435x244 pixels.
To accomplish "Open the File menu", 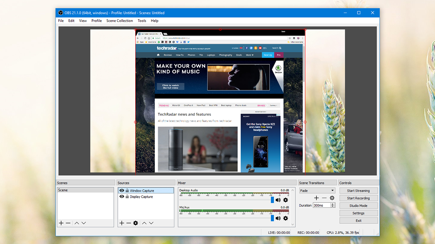I will (x=61, y=21).
